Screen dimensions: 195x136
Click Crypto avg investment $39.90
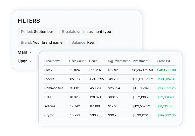tap(113, 115)
